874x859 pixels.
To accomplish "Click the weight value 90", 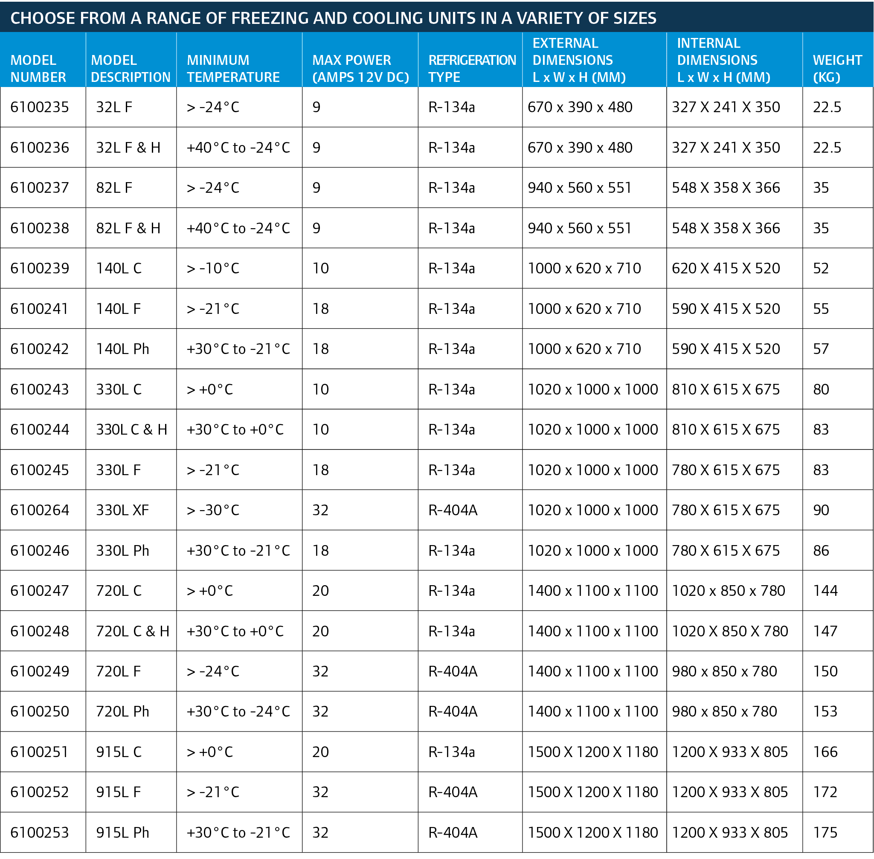I will click(x=821, y=510).
